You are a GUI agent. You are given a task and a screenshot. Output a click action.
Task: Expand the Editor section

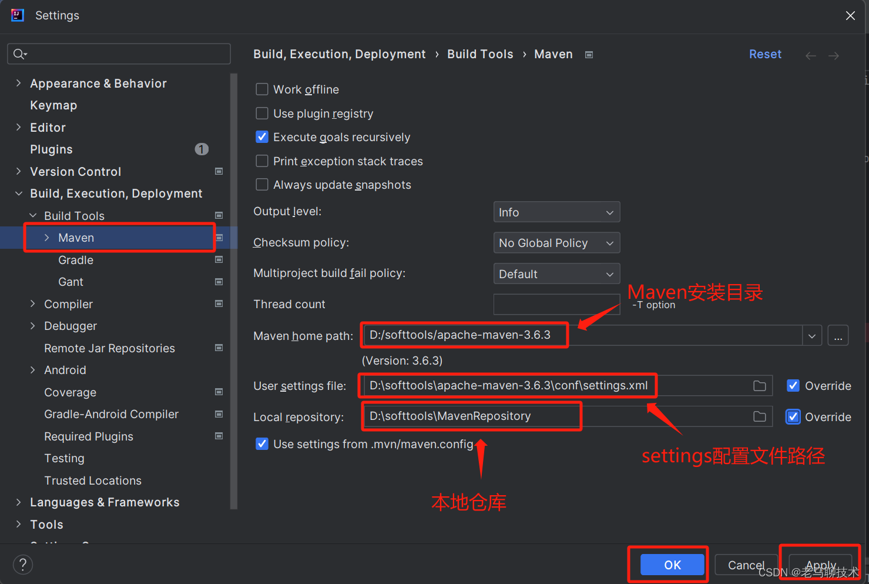[x=18, y=127]
